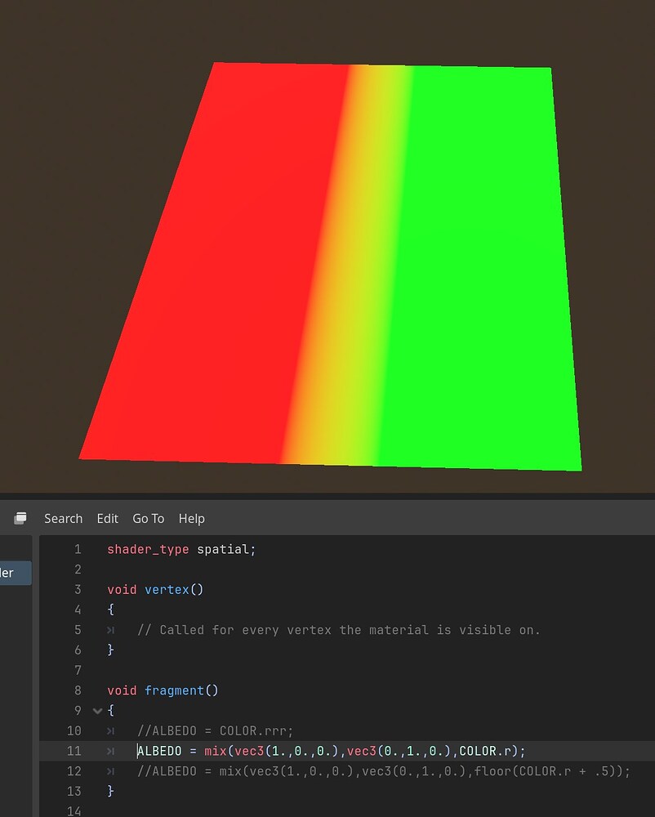Viewport: 655px width, 817px height.
Task: Click the floating panel icon beside the menu bar
Action: pyautogui.click(x=20, y=517)
